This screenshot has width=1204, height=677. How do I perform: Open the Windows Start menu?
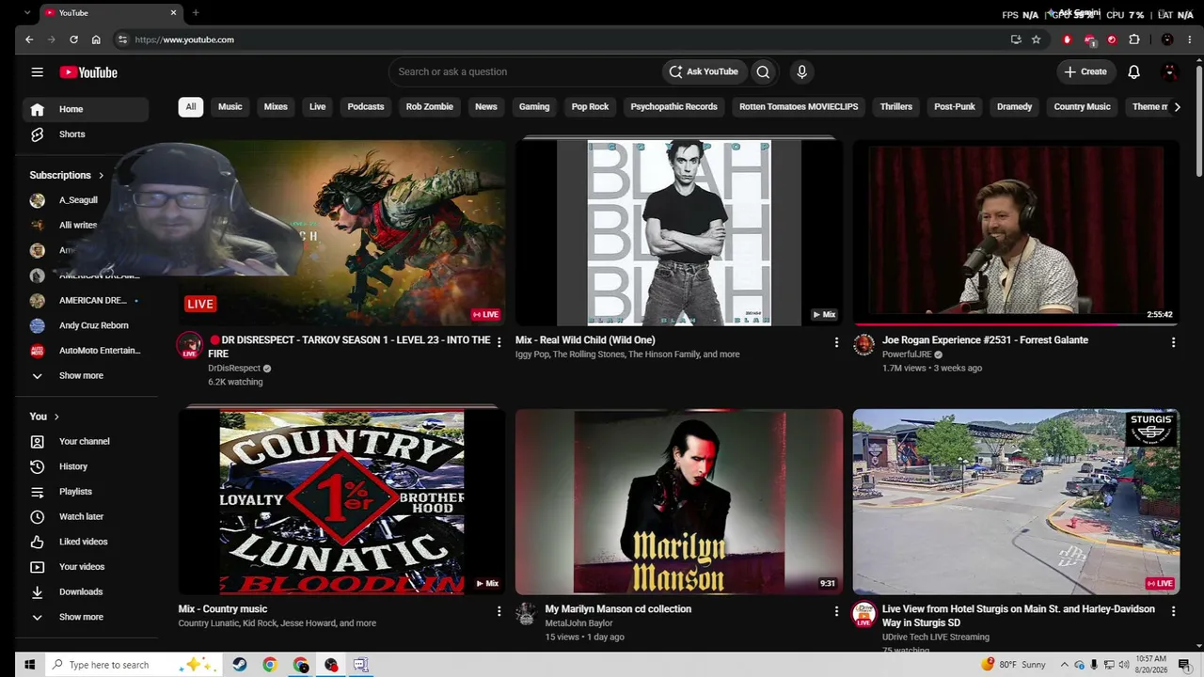29,665
